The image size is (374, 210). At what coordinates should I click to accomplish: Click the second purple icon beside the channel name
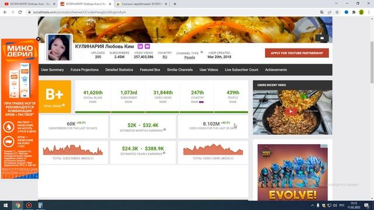[147, 46]
